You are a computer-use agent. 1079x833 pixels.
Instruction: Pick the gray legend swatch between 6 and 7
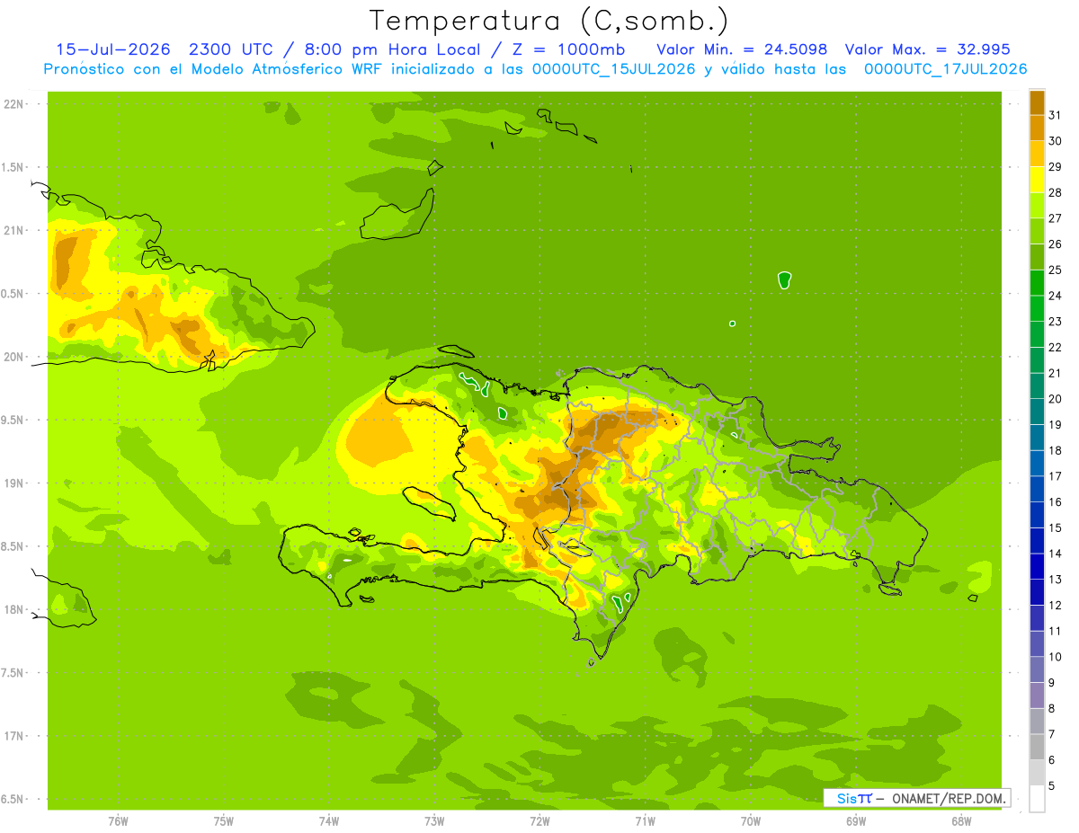(1037, 748)
